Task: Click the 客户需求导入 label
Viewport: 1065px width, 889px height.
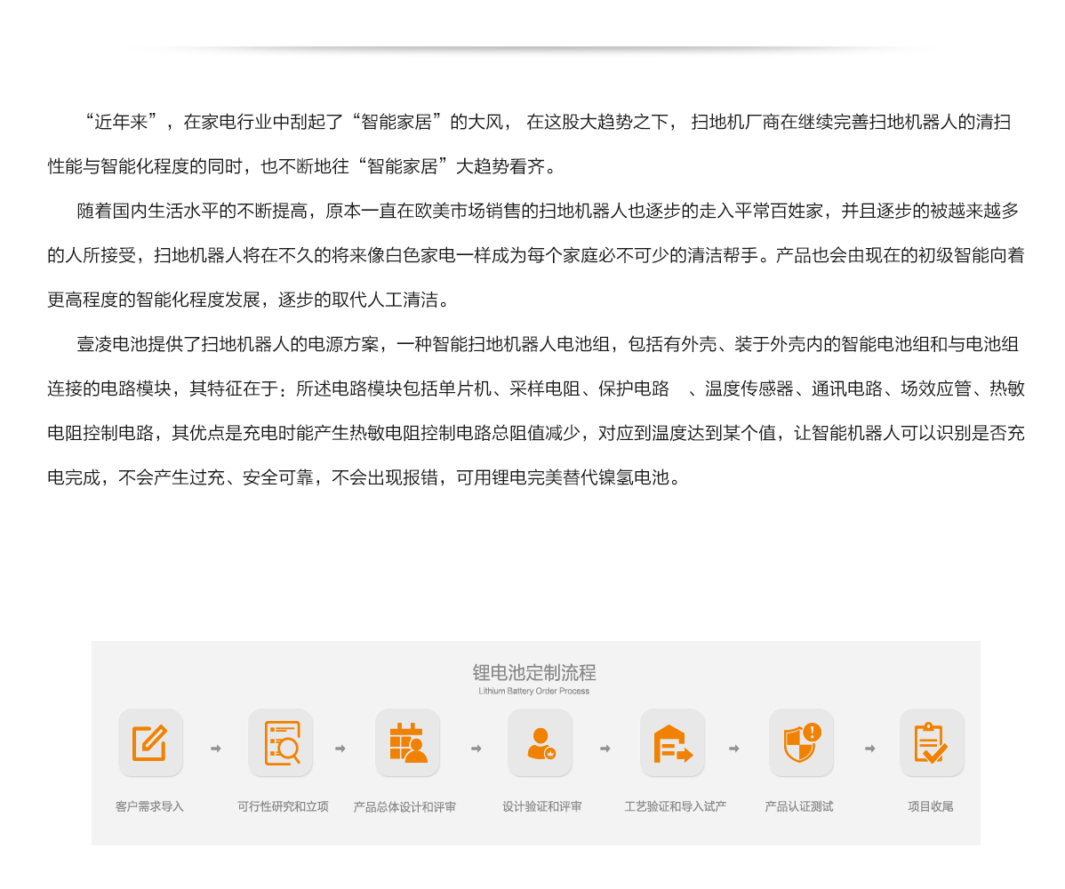Action: coord(149,806)
